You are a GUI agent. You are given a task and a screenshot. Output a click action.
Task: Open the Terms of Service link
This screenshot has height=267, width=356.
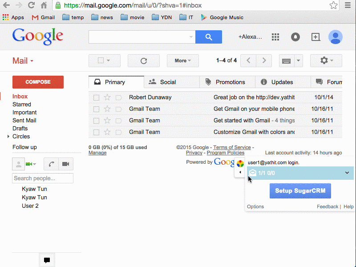232,147
